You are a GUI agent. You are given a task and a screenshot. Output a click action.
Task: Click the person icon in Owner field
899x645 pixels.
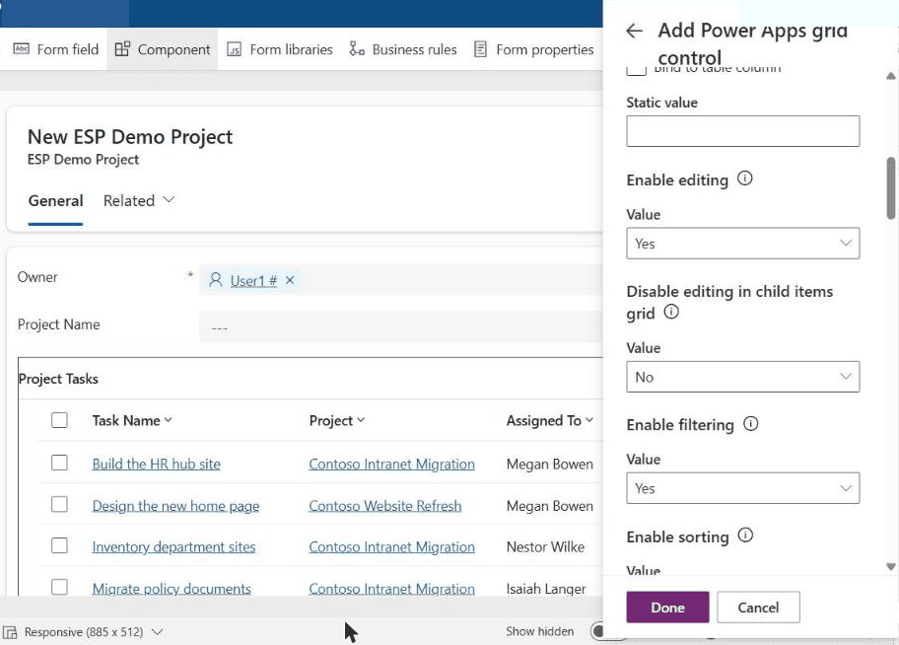(x=216, y=280)
